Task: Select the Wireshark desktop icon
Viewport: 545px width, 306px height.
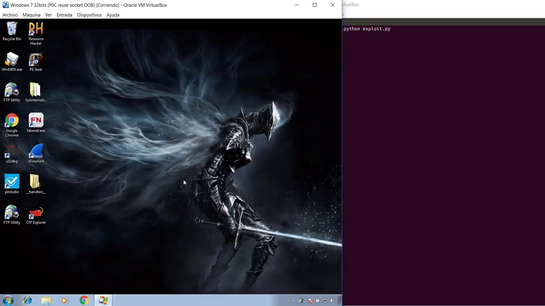Action: pyautogui.click(x=36, y=154)
